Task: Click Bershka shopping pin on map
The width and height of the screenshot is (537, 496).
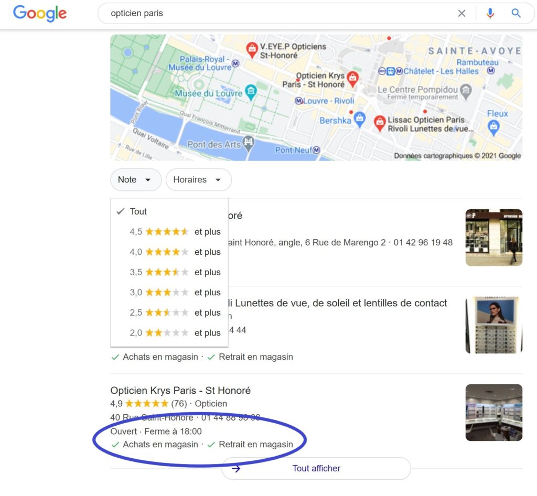Action: [x=359, y=120]
